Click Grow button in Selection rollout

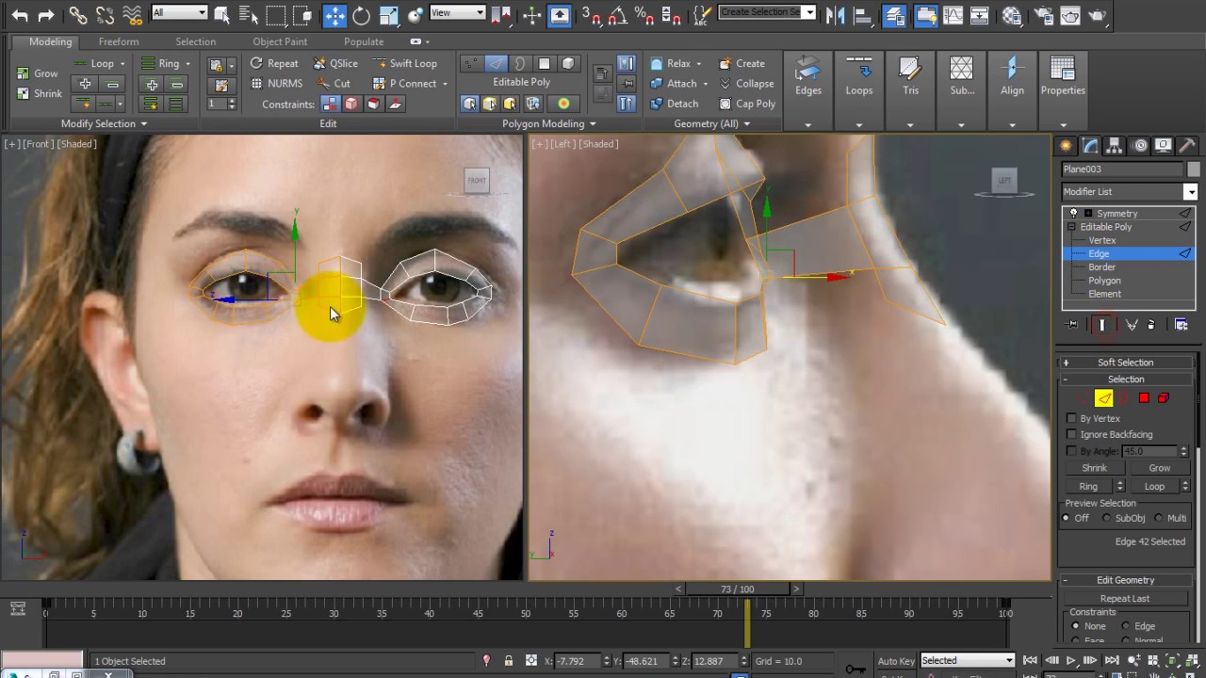pyautogui.click(x=1160, y=468)
